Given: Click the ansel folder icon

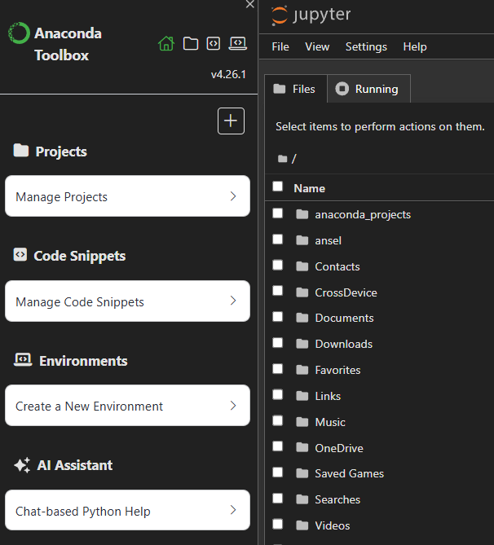Looking at the screenshot, I should [302, 240].
